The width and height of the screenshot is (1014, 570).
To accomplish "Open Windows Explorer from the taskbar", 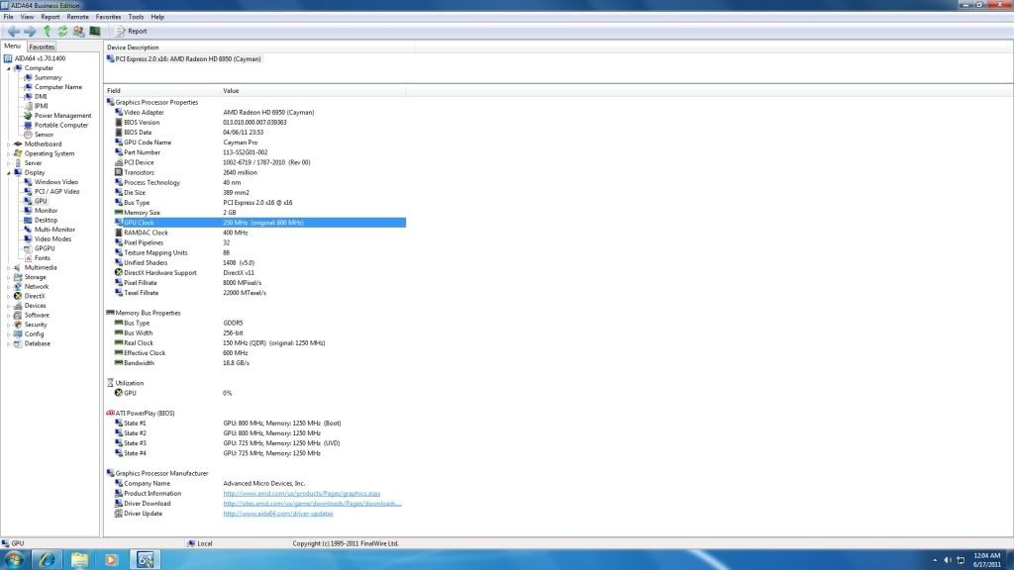I will (x=79, y=560).
